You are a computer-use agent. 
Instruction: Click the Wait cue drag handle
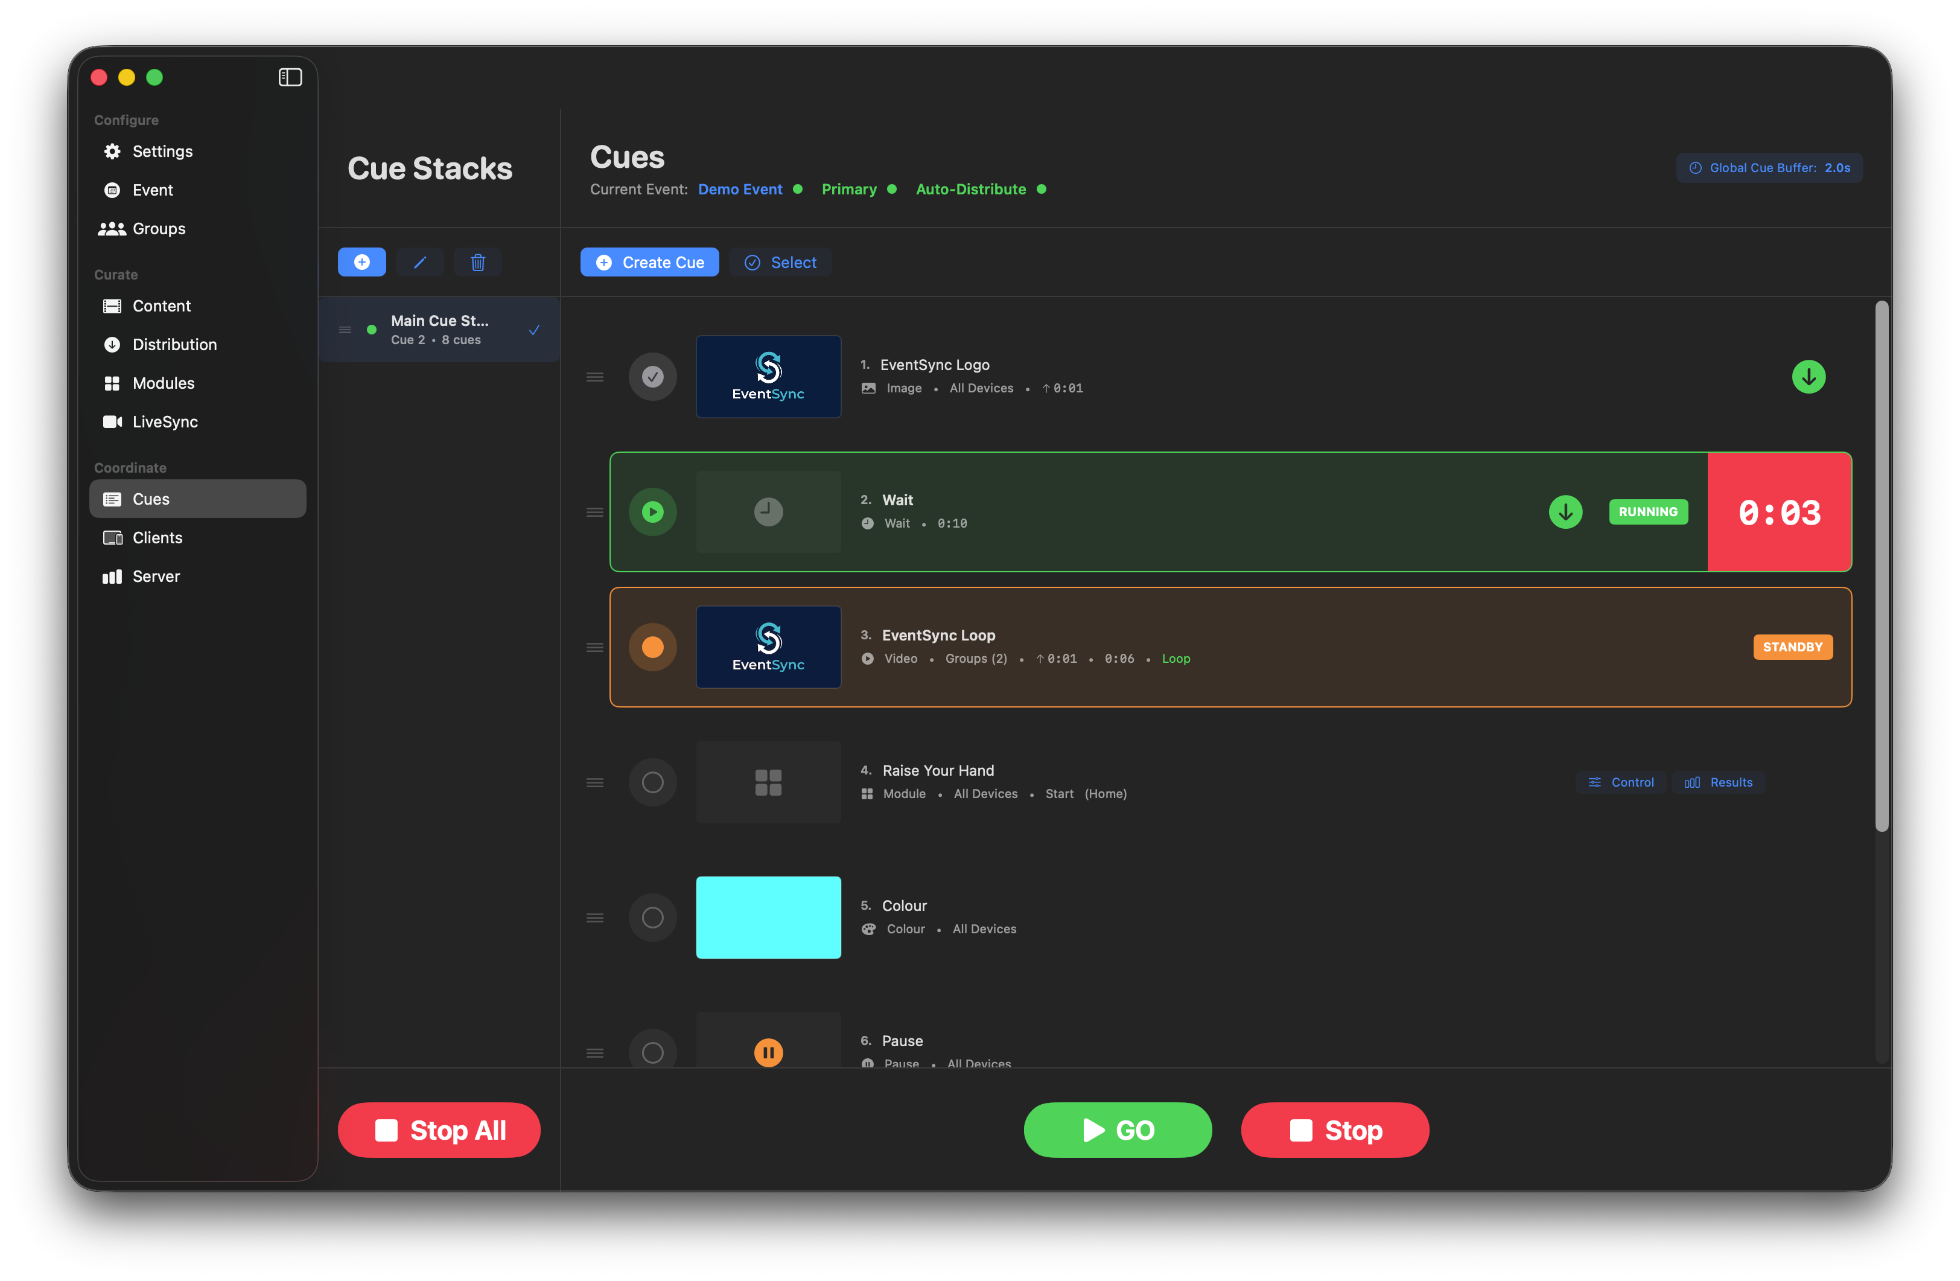click(x=594, y=513)
